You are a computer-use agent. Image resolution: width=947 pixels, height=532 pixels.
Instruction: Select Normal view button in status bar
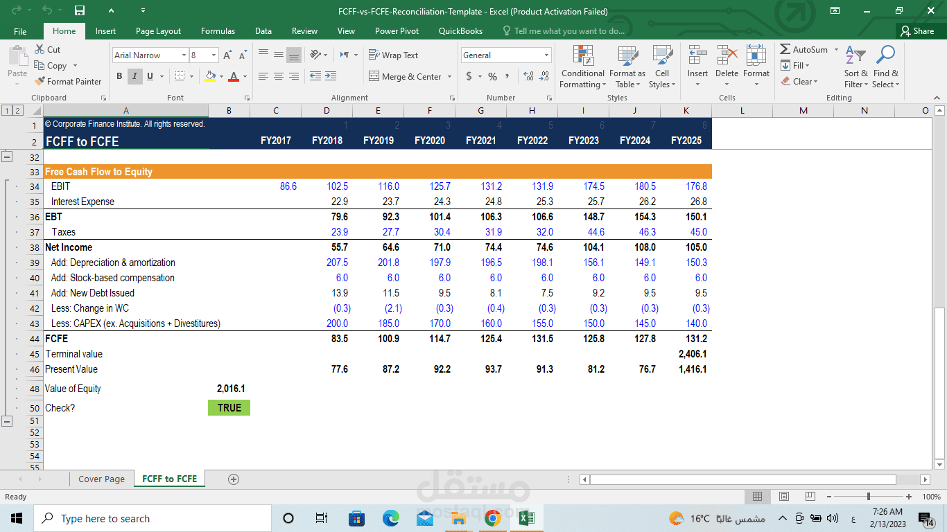coord(757,496)
